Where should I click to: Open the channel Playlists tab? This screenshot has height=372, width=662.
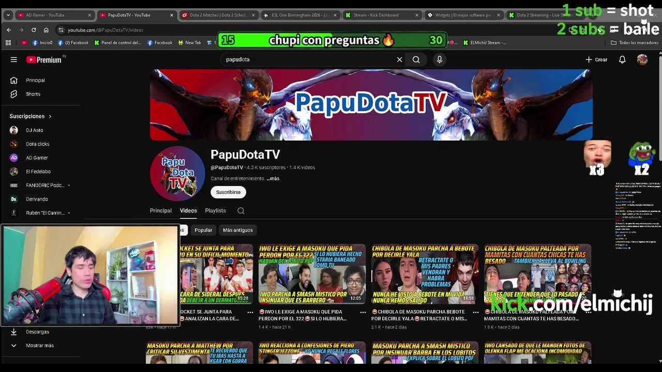click(x=215, y=211)
